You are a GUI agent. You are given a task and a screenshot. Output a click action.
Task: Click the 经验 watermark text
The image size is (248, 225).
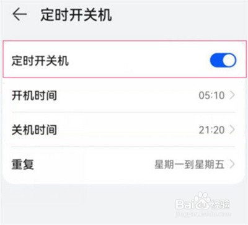pyautogui.click(x=220, y=205)
